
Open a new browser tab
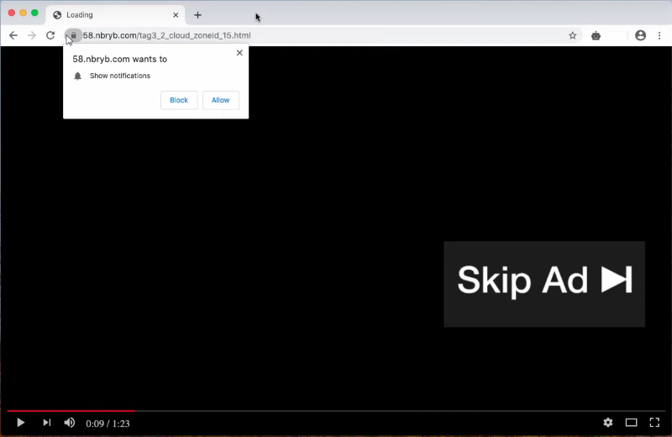point(198,15)
